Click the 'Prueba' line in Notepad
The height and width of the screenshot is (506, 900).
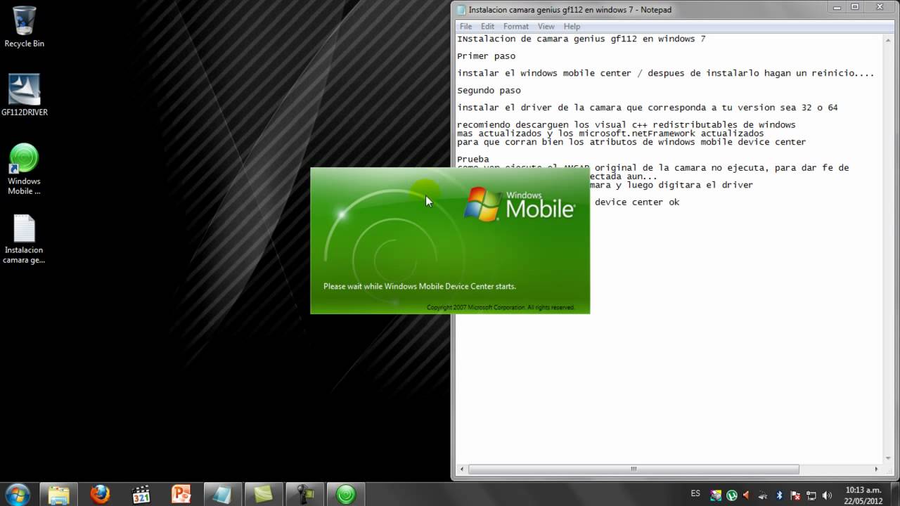pyautogui.click(x=472, y=159)
